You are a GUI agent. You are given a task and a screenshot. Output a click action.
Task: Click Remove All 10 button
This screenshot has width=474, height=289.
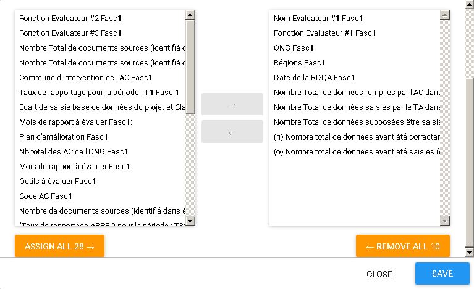pyautogui.click(x=403, y=246)
